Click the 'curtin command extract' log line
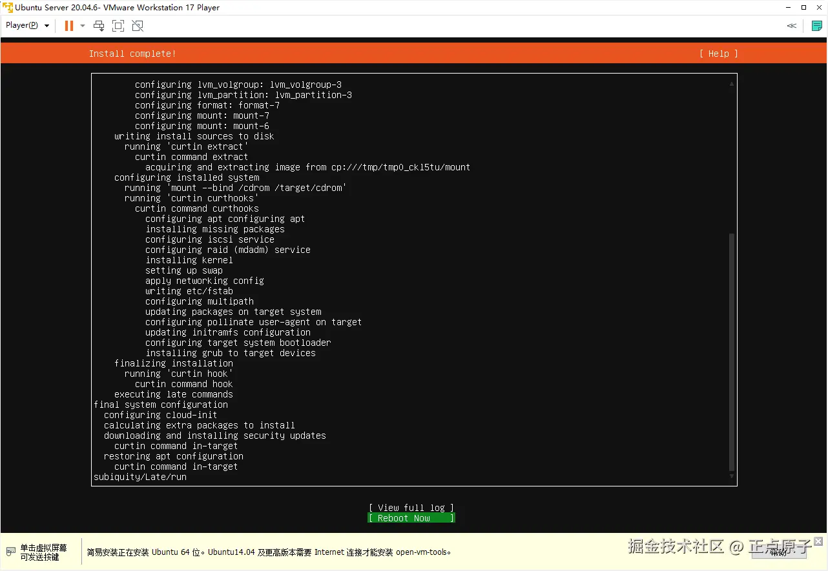Viewport: 828px width, 571px height. coord(192,157)
